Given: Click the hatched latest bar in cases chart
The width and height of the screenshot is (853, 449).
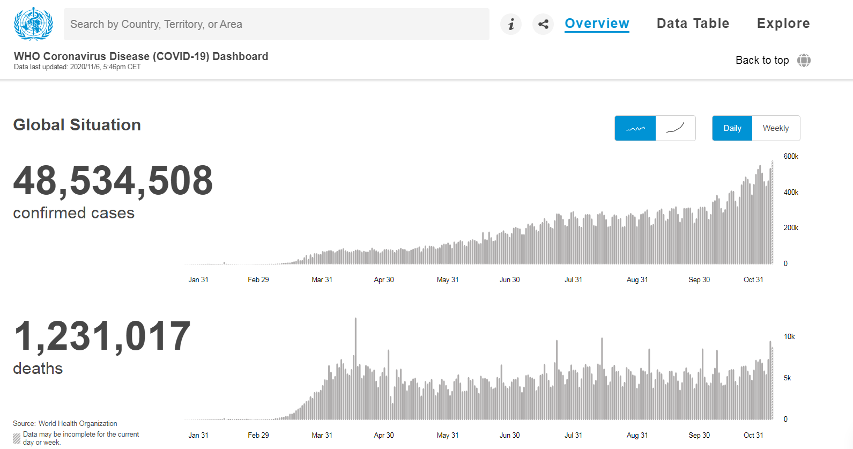Looking at the screenshot, I should click(x=772, y=215).
